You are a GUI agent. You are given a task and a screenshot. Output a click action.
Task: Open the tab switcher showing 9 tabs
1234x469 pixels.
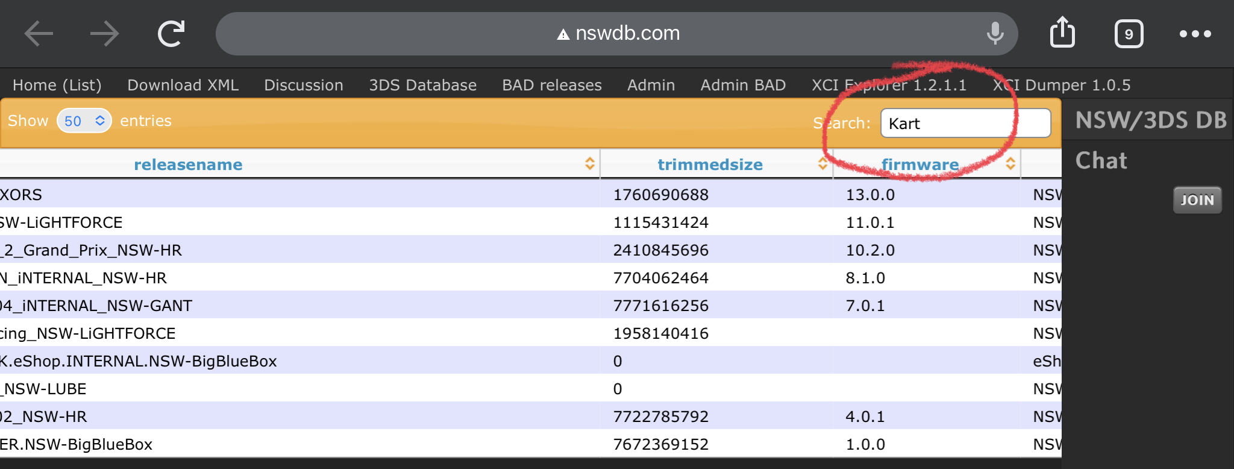click(x=1129, y=34)
